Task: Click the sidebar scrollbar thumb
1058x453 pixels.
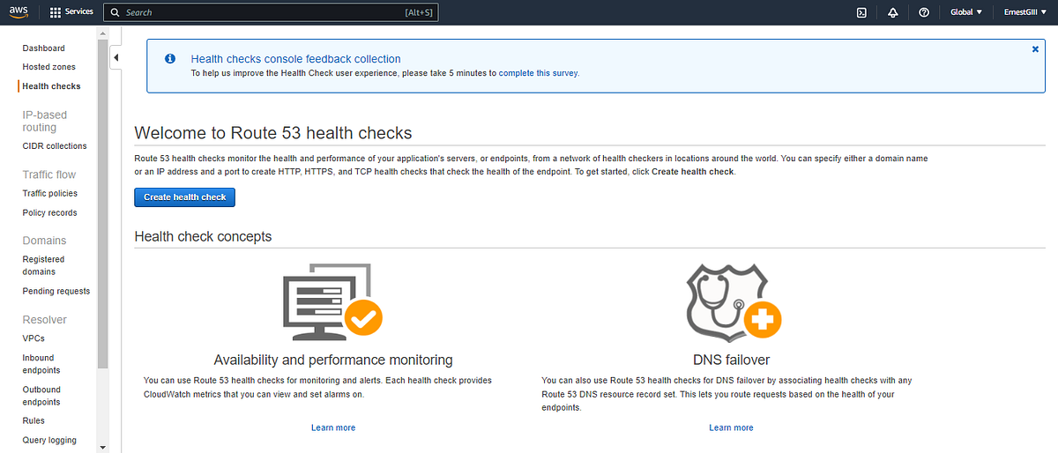Action: pos(102,203)
